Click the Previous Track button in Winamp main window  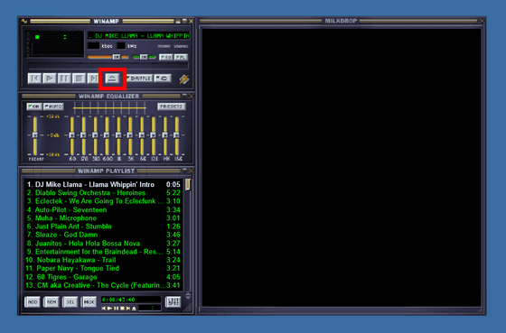(x=34, y=79)
